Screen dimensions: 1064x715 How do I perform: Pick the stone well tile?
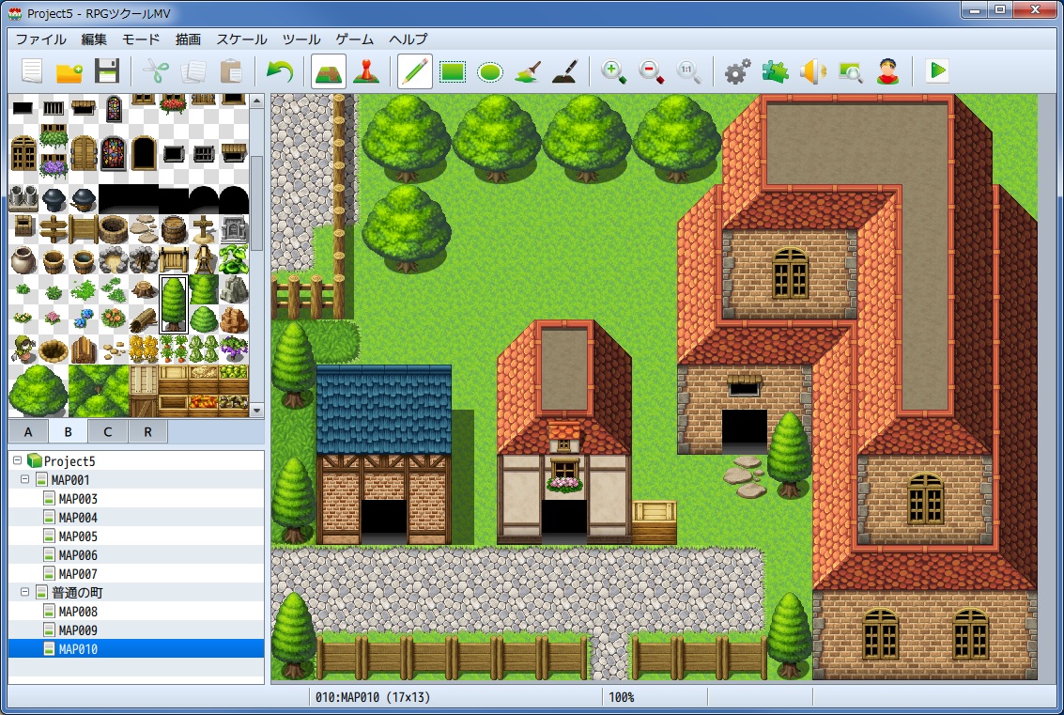click(113, 229)
